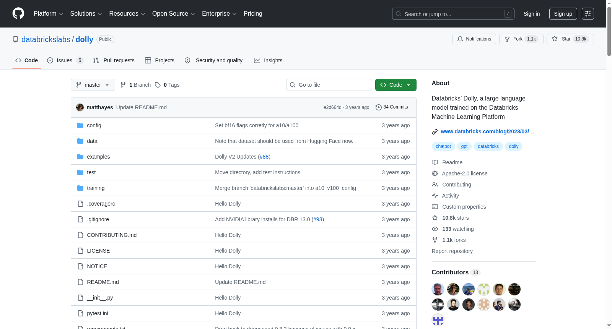Open the master branch selector dropdown
612x329 pixels.
tap(93, 85)
